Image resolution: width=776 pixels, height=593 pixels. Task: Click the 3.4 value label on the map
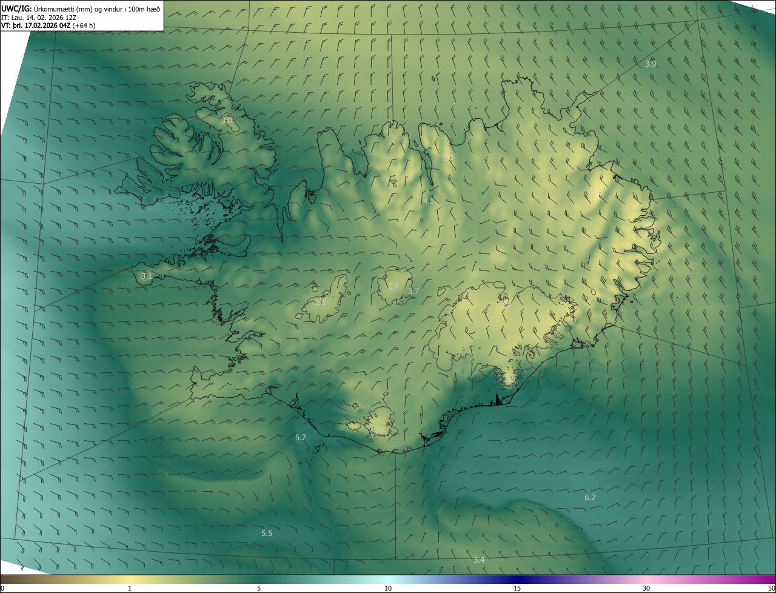coord(479,560)
